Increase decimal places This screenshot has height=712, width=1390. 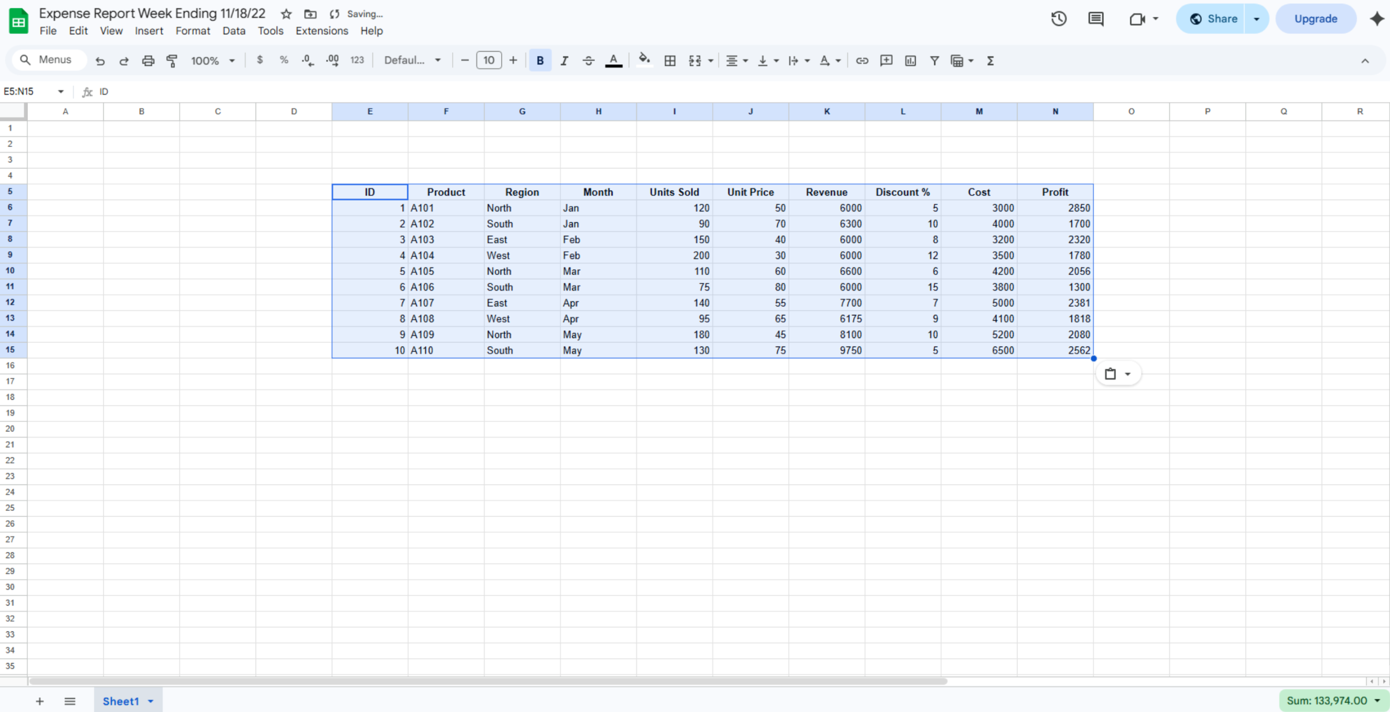point(332,61)
